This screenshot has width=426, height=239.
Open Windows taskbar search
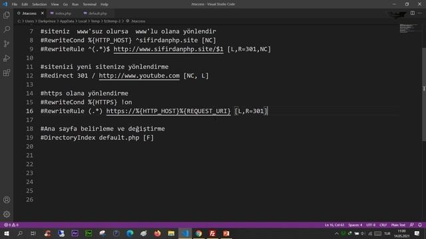20,233
